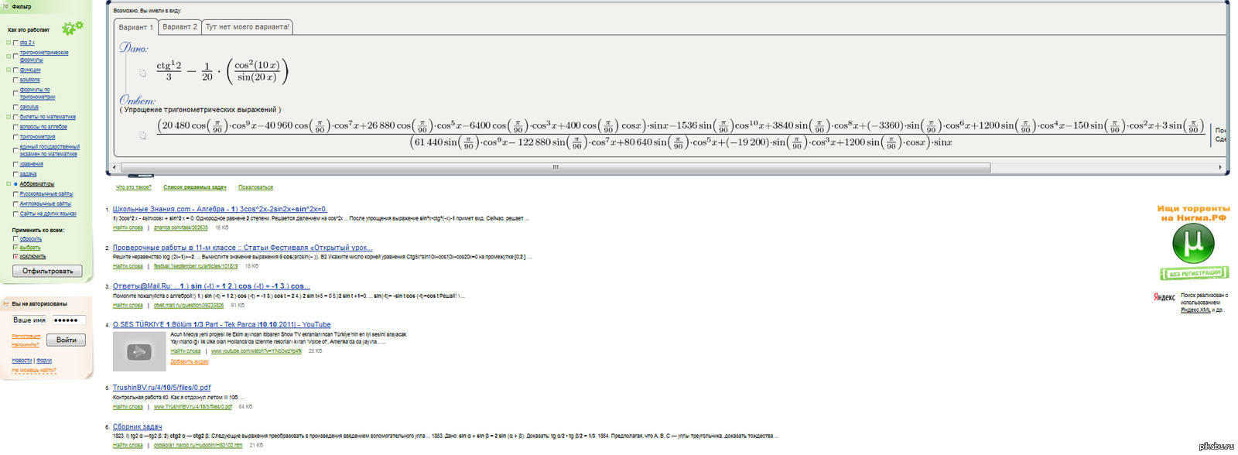Check the 'билеты по математике' checkbox
This screenshot has height=455, width=1238.
click(x=15, y=118)
